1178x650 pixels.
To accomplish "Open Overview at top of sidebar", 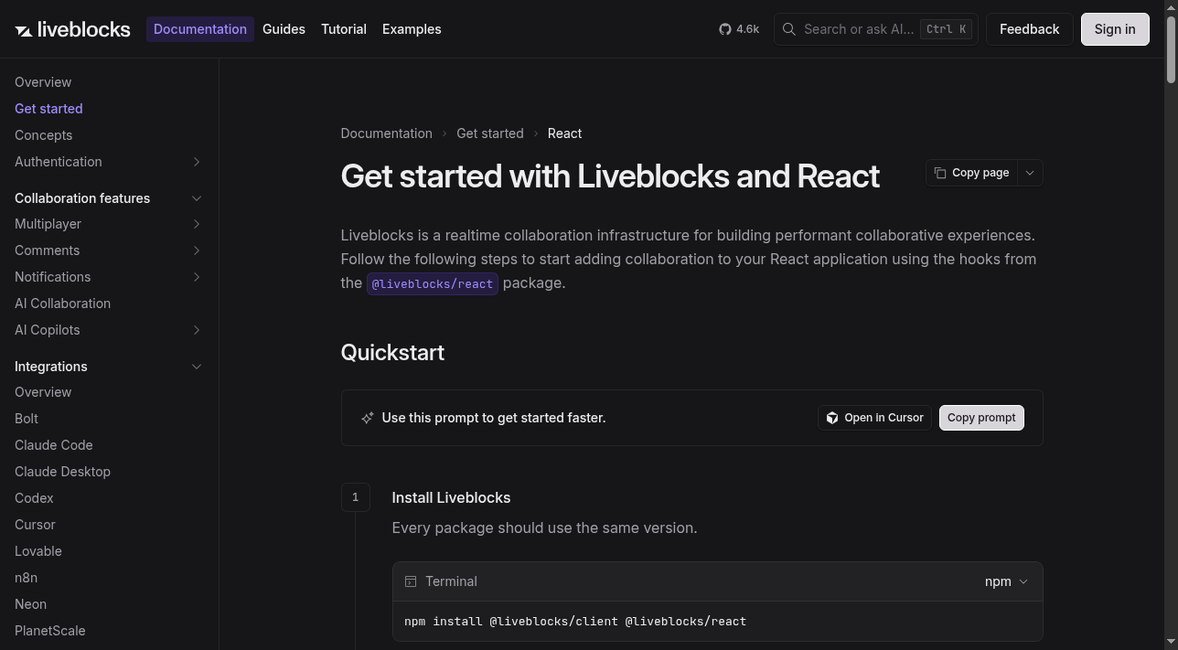I will coord(43,82).
